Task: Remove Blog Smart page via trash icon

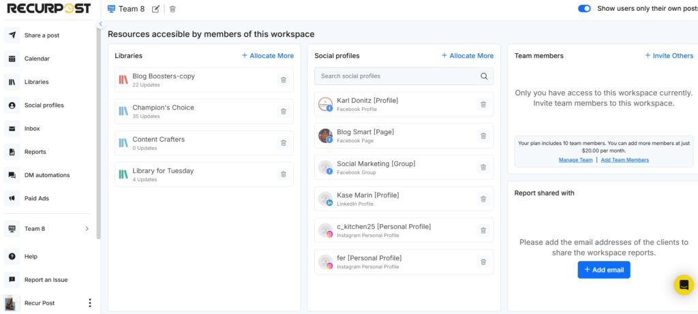Action: (x=483, y=136)
